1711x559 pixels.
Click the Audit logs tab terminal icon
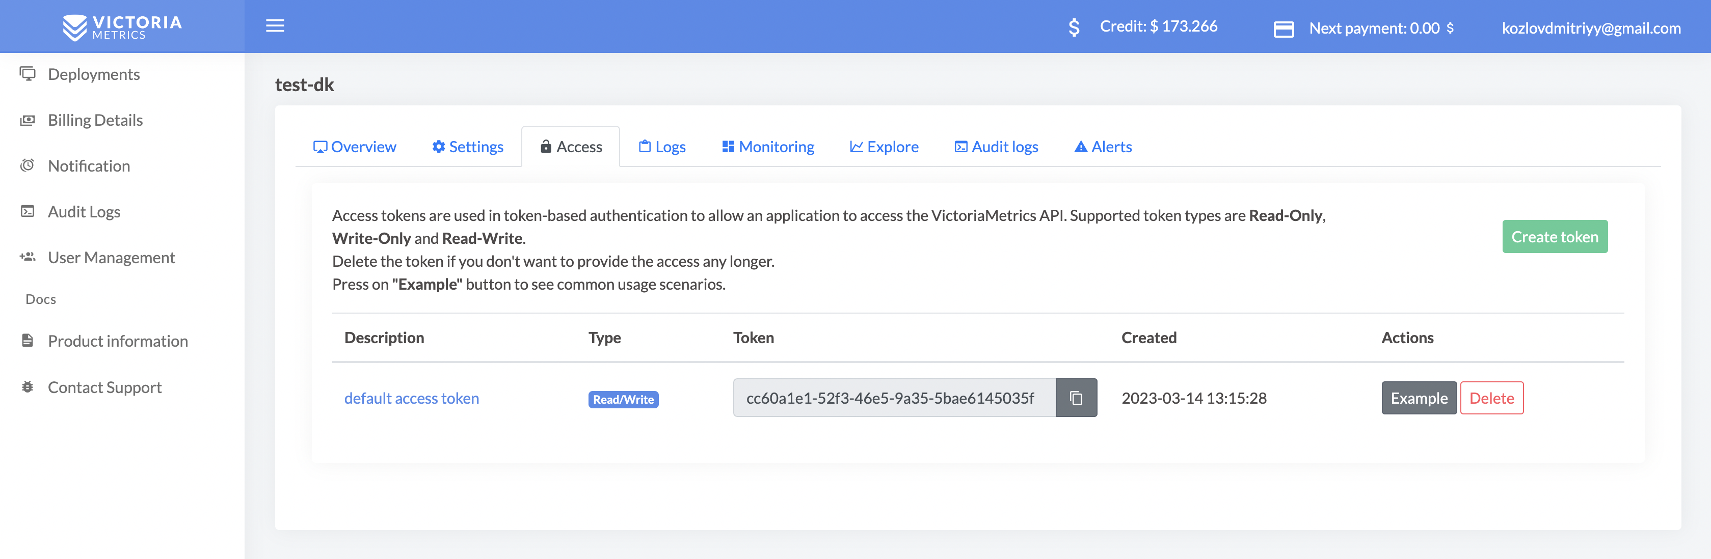click(960, 146)
